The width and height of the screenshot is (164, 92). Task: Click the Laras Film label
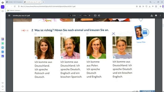[x=141, y=42]
